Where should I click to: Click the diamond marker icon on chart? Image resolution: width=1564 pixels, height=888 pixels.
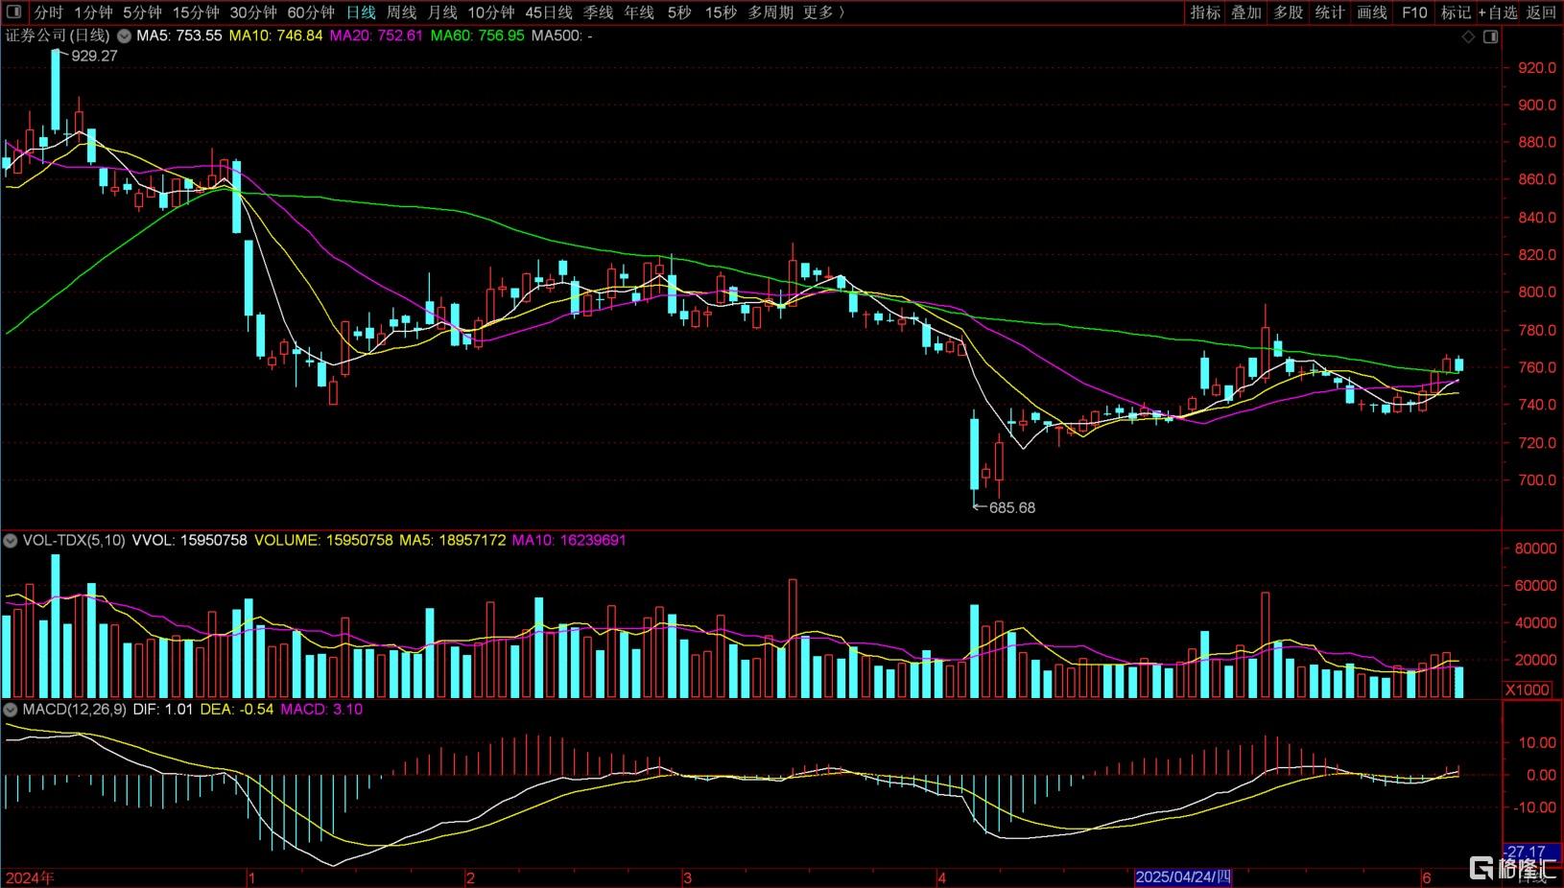pos(1468,36)
